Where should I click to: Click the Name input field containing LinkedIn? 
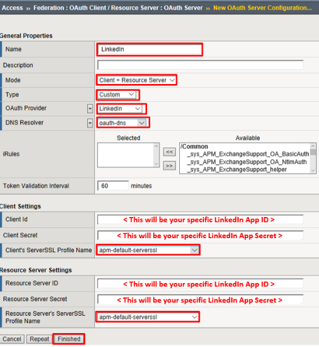click(x=150, y=49)
